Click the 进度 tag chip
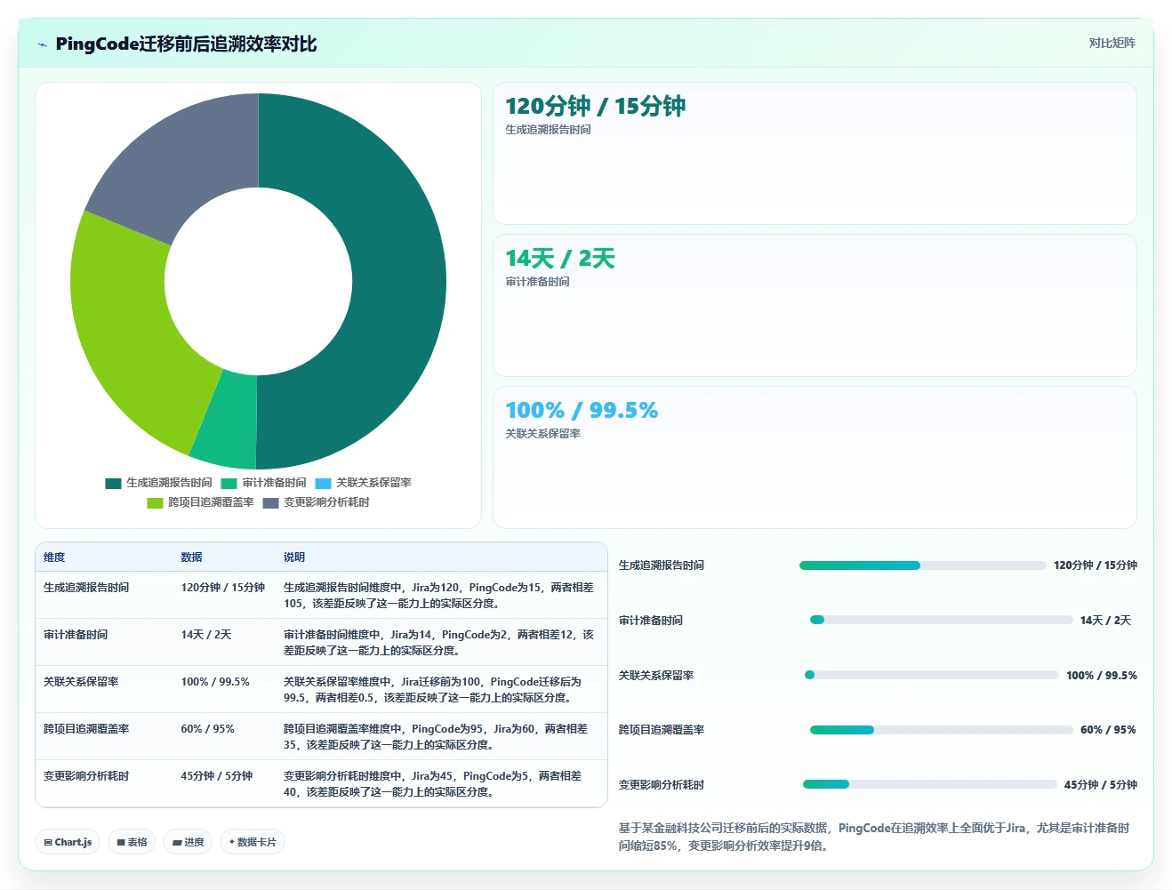 pyautogui.click(x=188, y=842)
